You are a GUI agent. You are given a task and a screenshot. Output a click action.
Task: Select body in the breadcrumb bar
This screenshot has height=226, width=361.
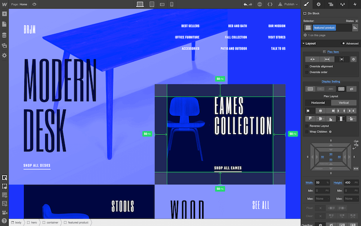tap(16, 222)
